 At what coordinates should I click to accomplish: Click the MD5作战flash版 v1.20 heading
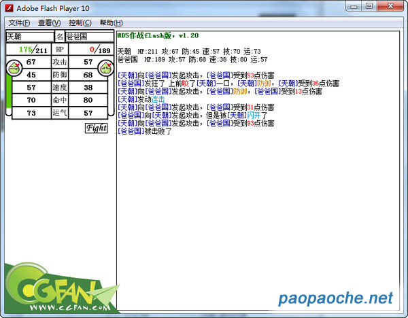tap(158, 35)
